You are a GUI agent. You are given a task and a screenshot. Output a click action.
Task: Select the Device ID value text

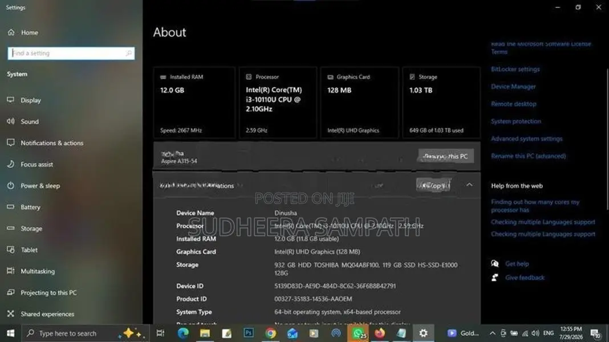pos(335,286)
